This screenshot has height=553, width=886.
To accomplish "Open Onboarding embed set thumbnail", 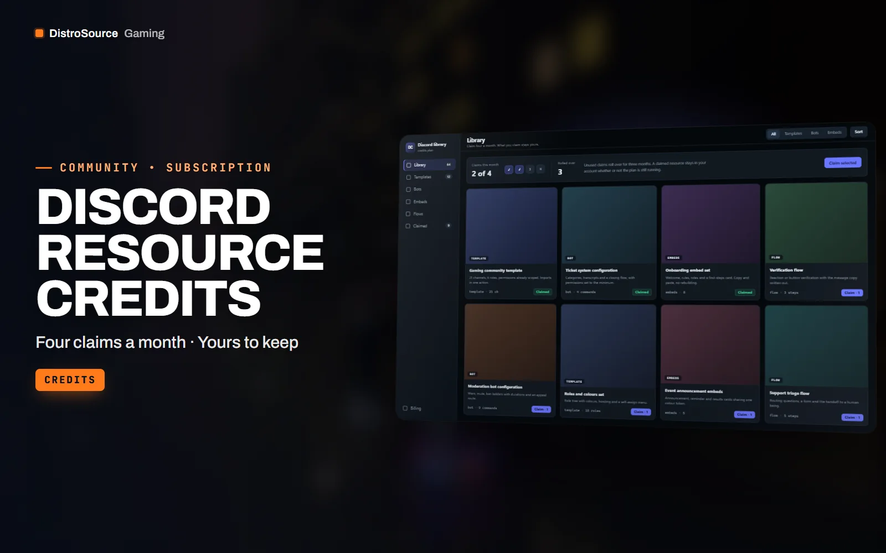I will pyautogui.click(x=710, y=224).
